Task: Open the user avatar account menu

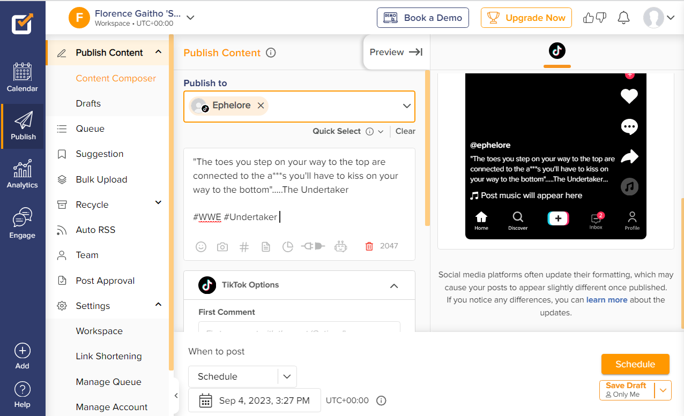Action: pyautogui.click(x=658, y=18)
